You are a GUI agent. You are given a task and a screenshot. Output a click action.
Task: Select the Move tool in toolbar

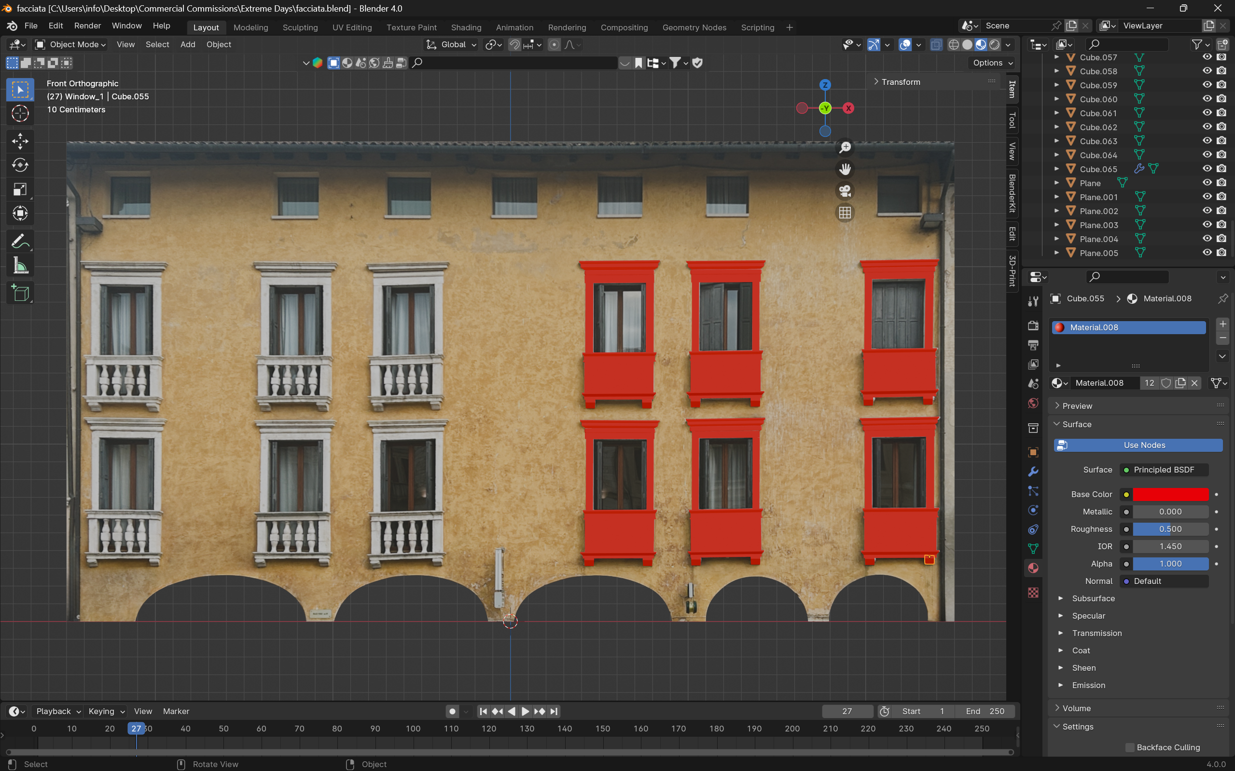20,141
